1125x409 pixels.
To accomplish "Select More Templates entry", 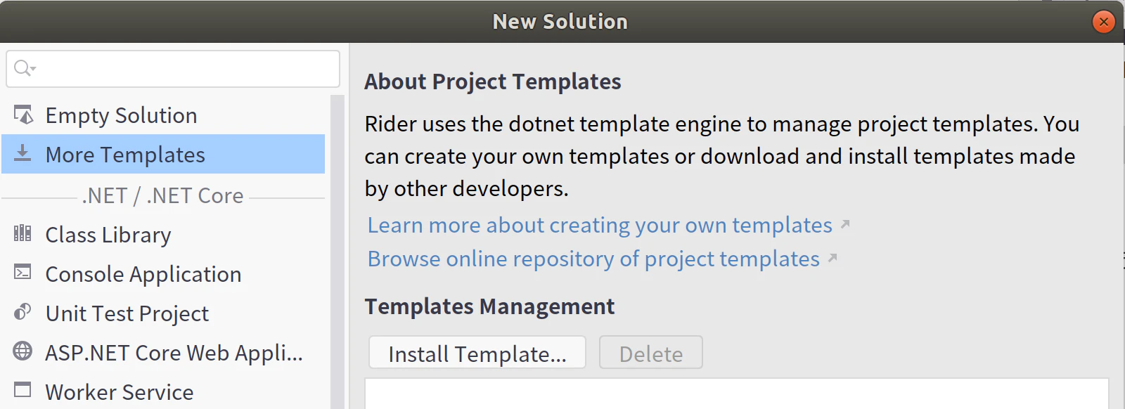I will tap(163, 154).
